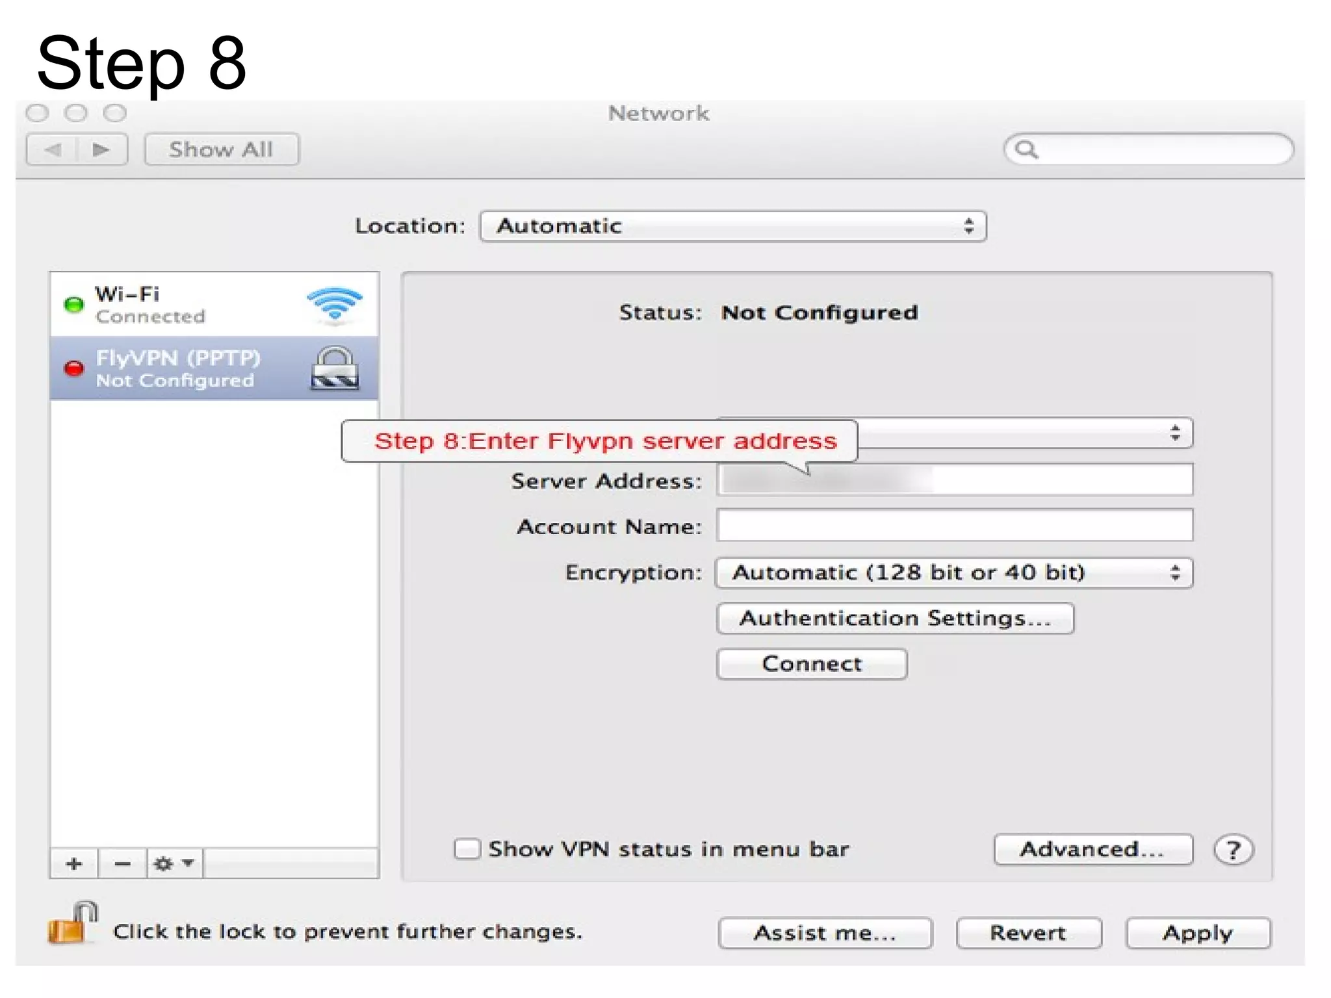Go forward with the right arrow

click(101, 150)
